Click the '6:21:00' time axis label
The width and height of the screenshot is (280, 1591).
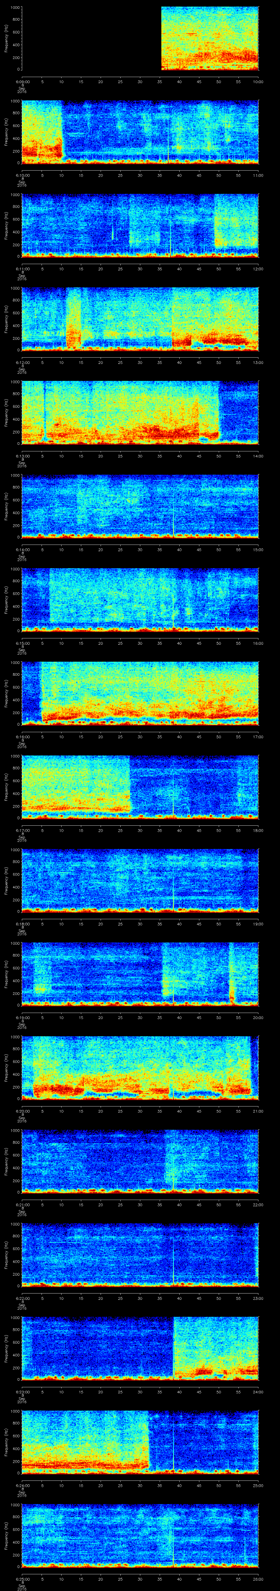(22, 1204)
